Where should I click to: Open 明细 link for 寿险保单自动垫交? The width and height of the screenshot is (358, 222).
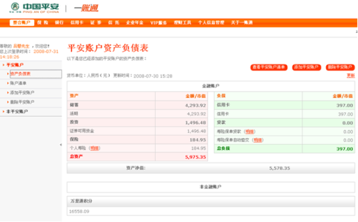click(257, 140)
